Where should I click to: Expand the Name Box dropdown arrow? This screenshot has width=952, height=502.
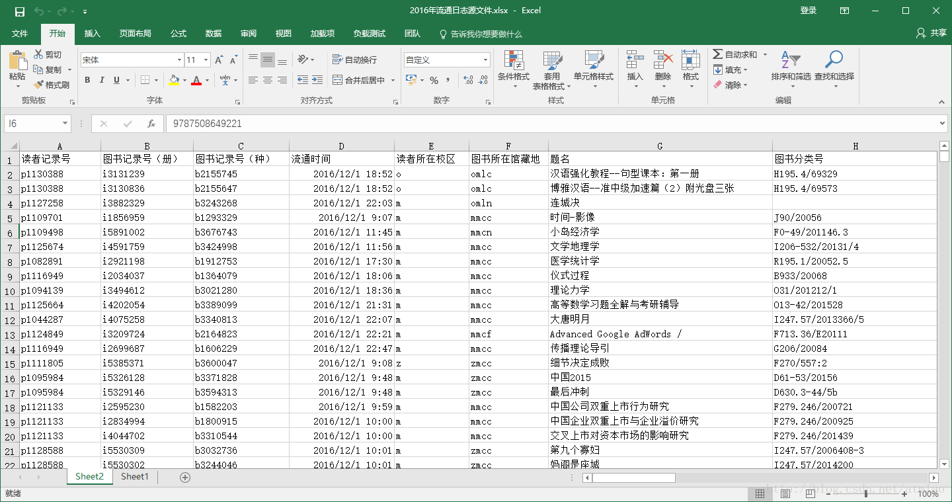click(x=65, y=124)
